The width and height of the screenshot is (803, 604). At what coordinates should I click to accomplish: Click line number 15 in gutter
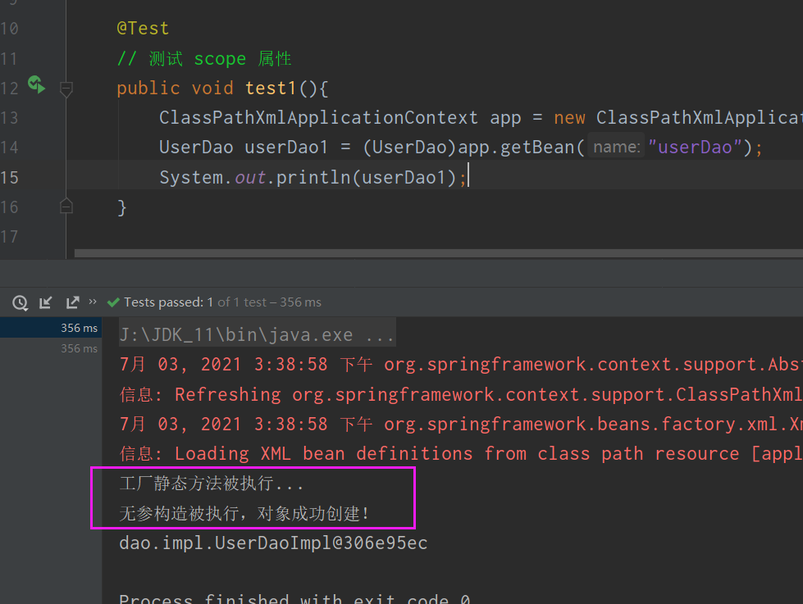point(10,178)
